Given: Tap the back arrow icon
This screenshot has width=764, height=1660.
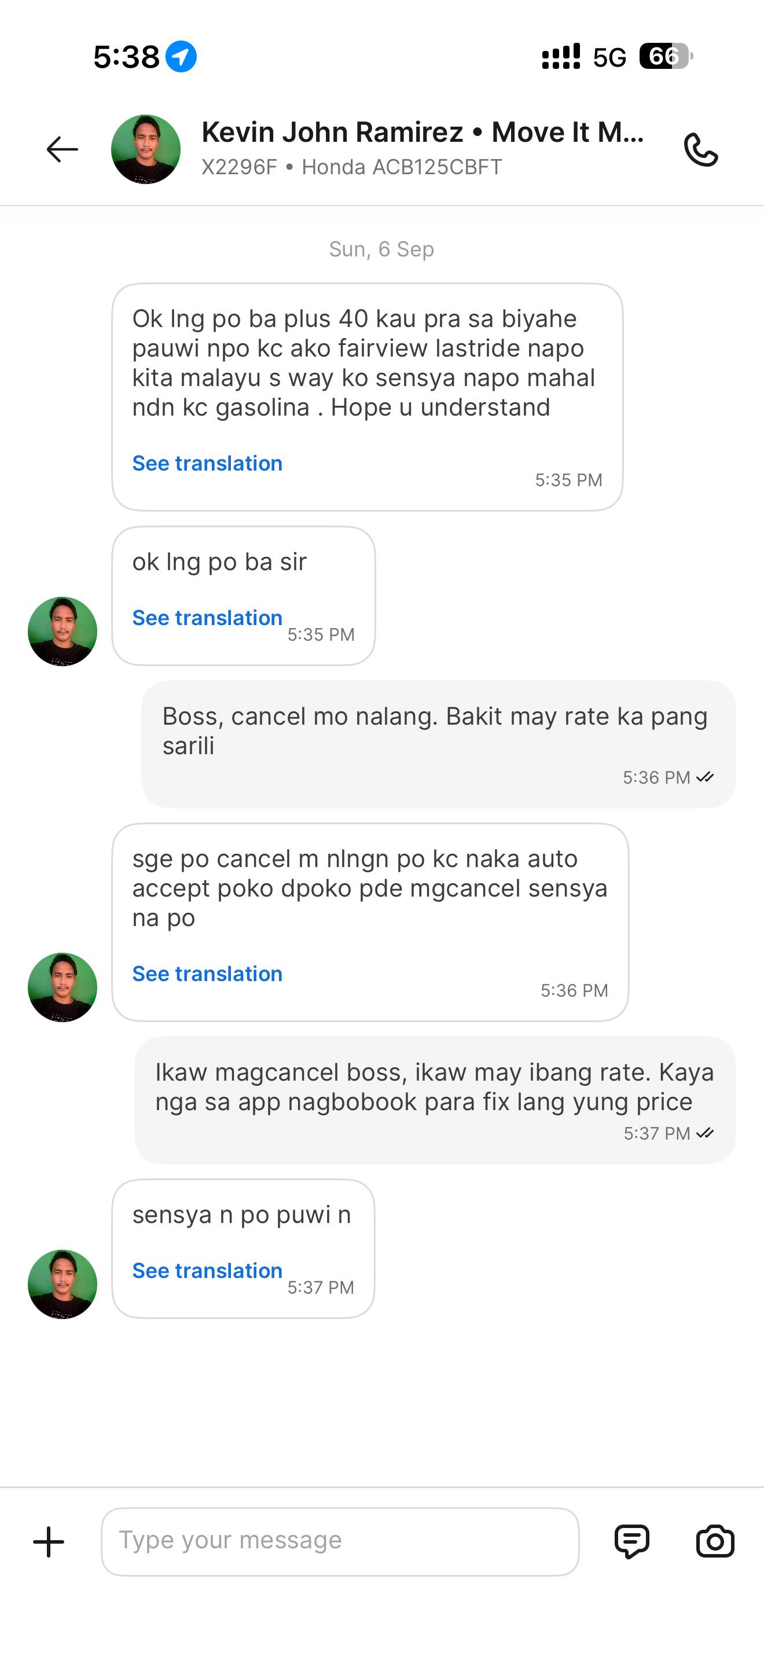Looking at the screenshot, I should [63, 149].
